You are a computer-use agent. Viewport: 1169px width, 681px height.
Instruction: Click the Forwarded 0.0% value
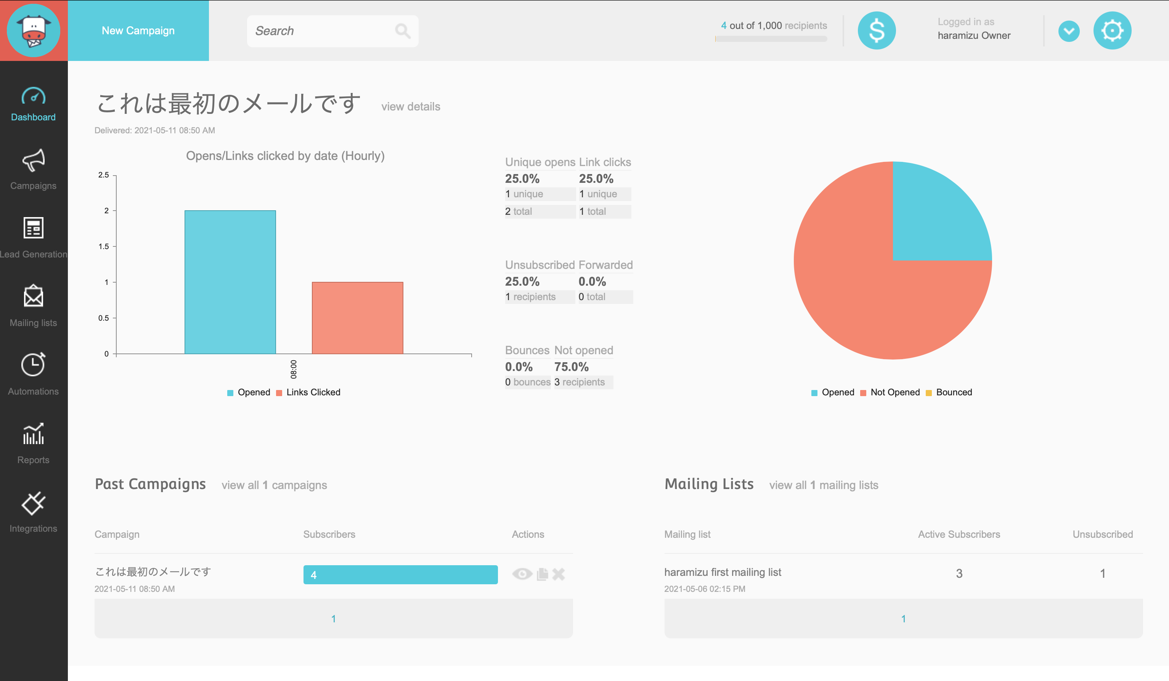[592, 281]
